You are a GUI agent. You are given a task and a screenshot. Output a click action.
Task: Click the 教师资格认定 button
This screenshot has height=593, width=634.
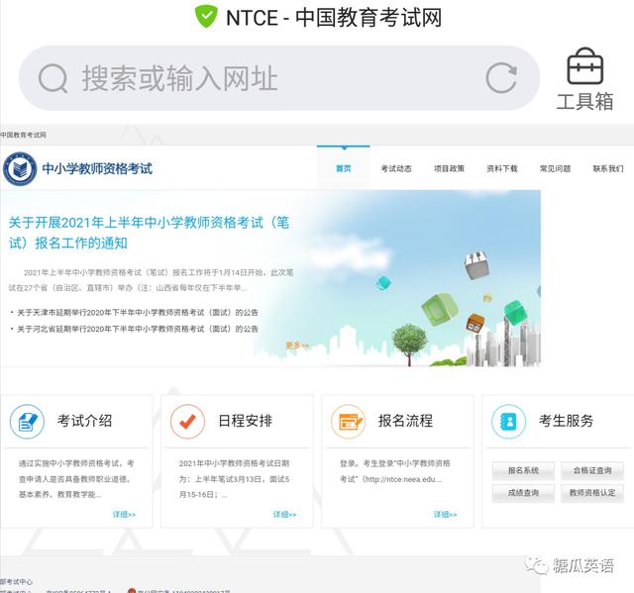[x=592, y=493]
